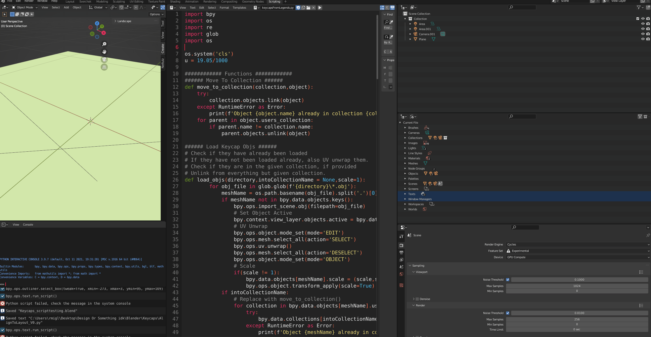Click the Console menu button
The height and width of the screenshot is (337, 651).
[28, 225]
